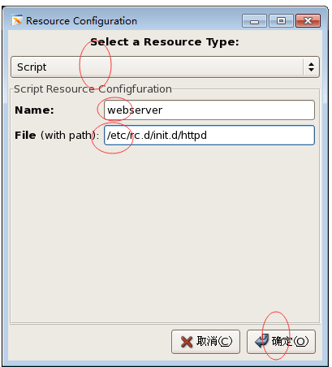The image size is (332, 367).
Task: Click the "File (with path):" label
Action: [57, 135]
